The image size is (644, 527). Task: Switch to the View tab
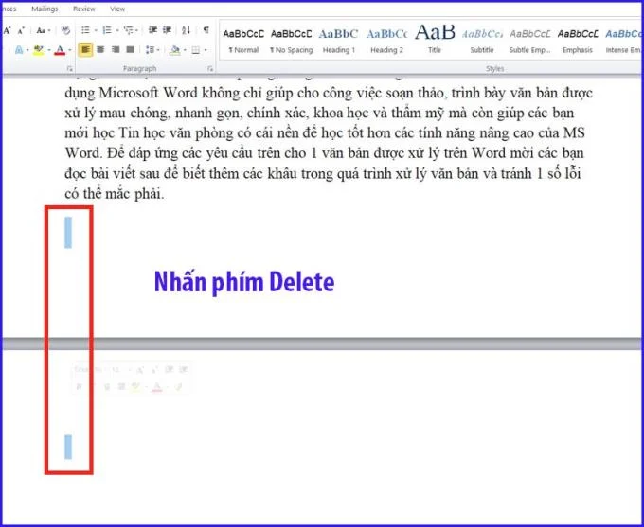pos(117,9)
